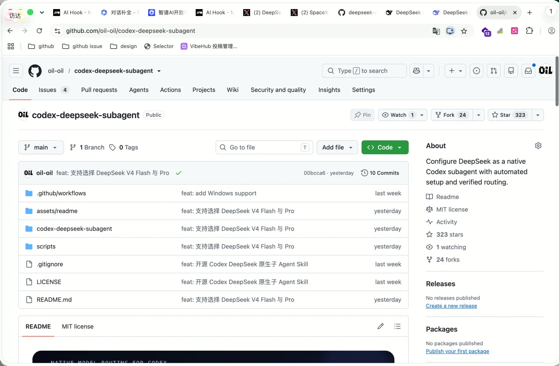The height and width of the screenshot is (366, 559).
Task: Open repository About settings gear
Action: point(538,146)
